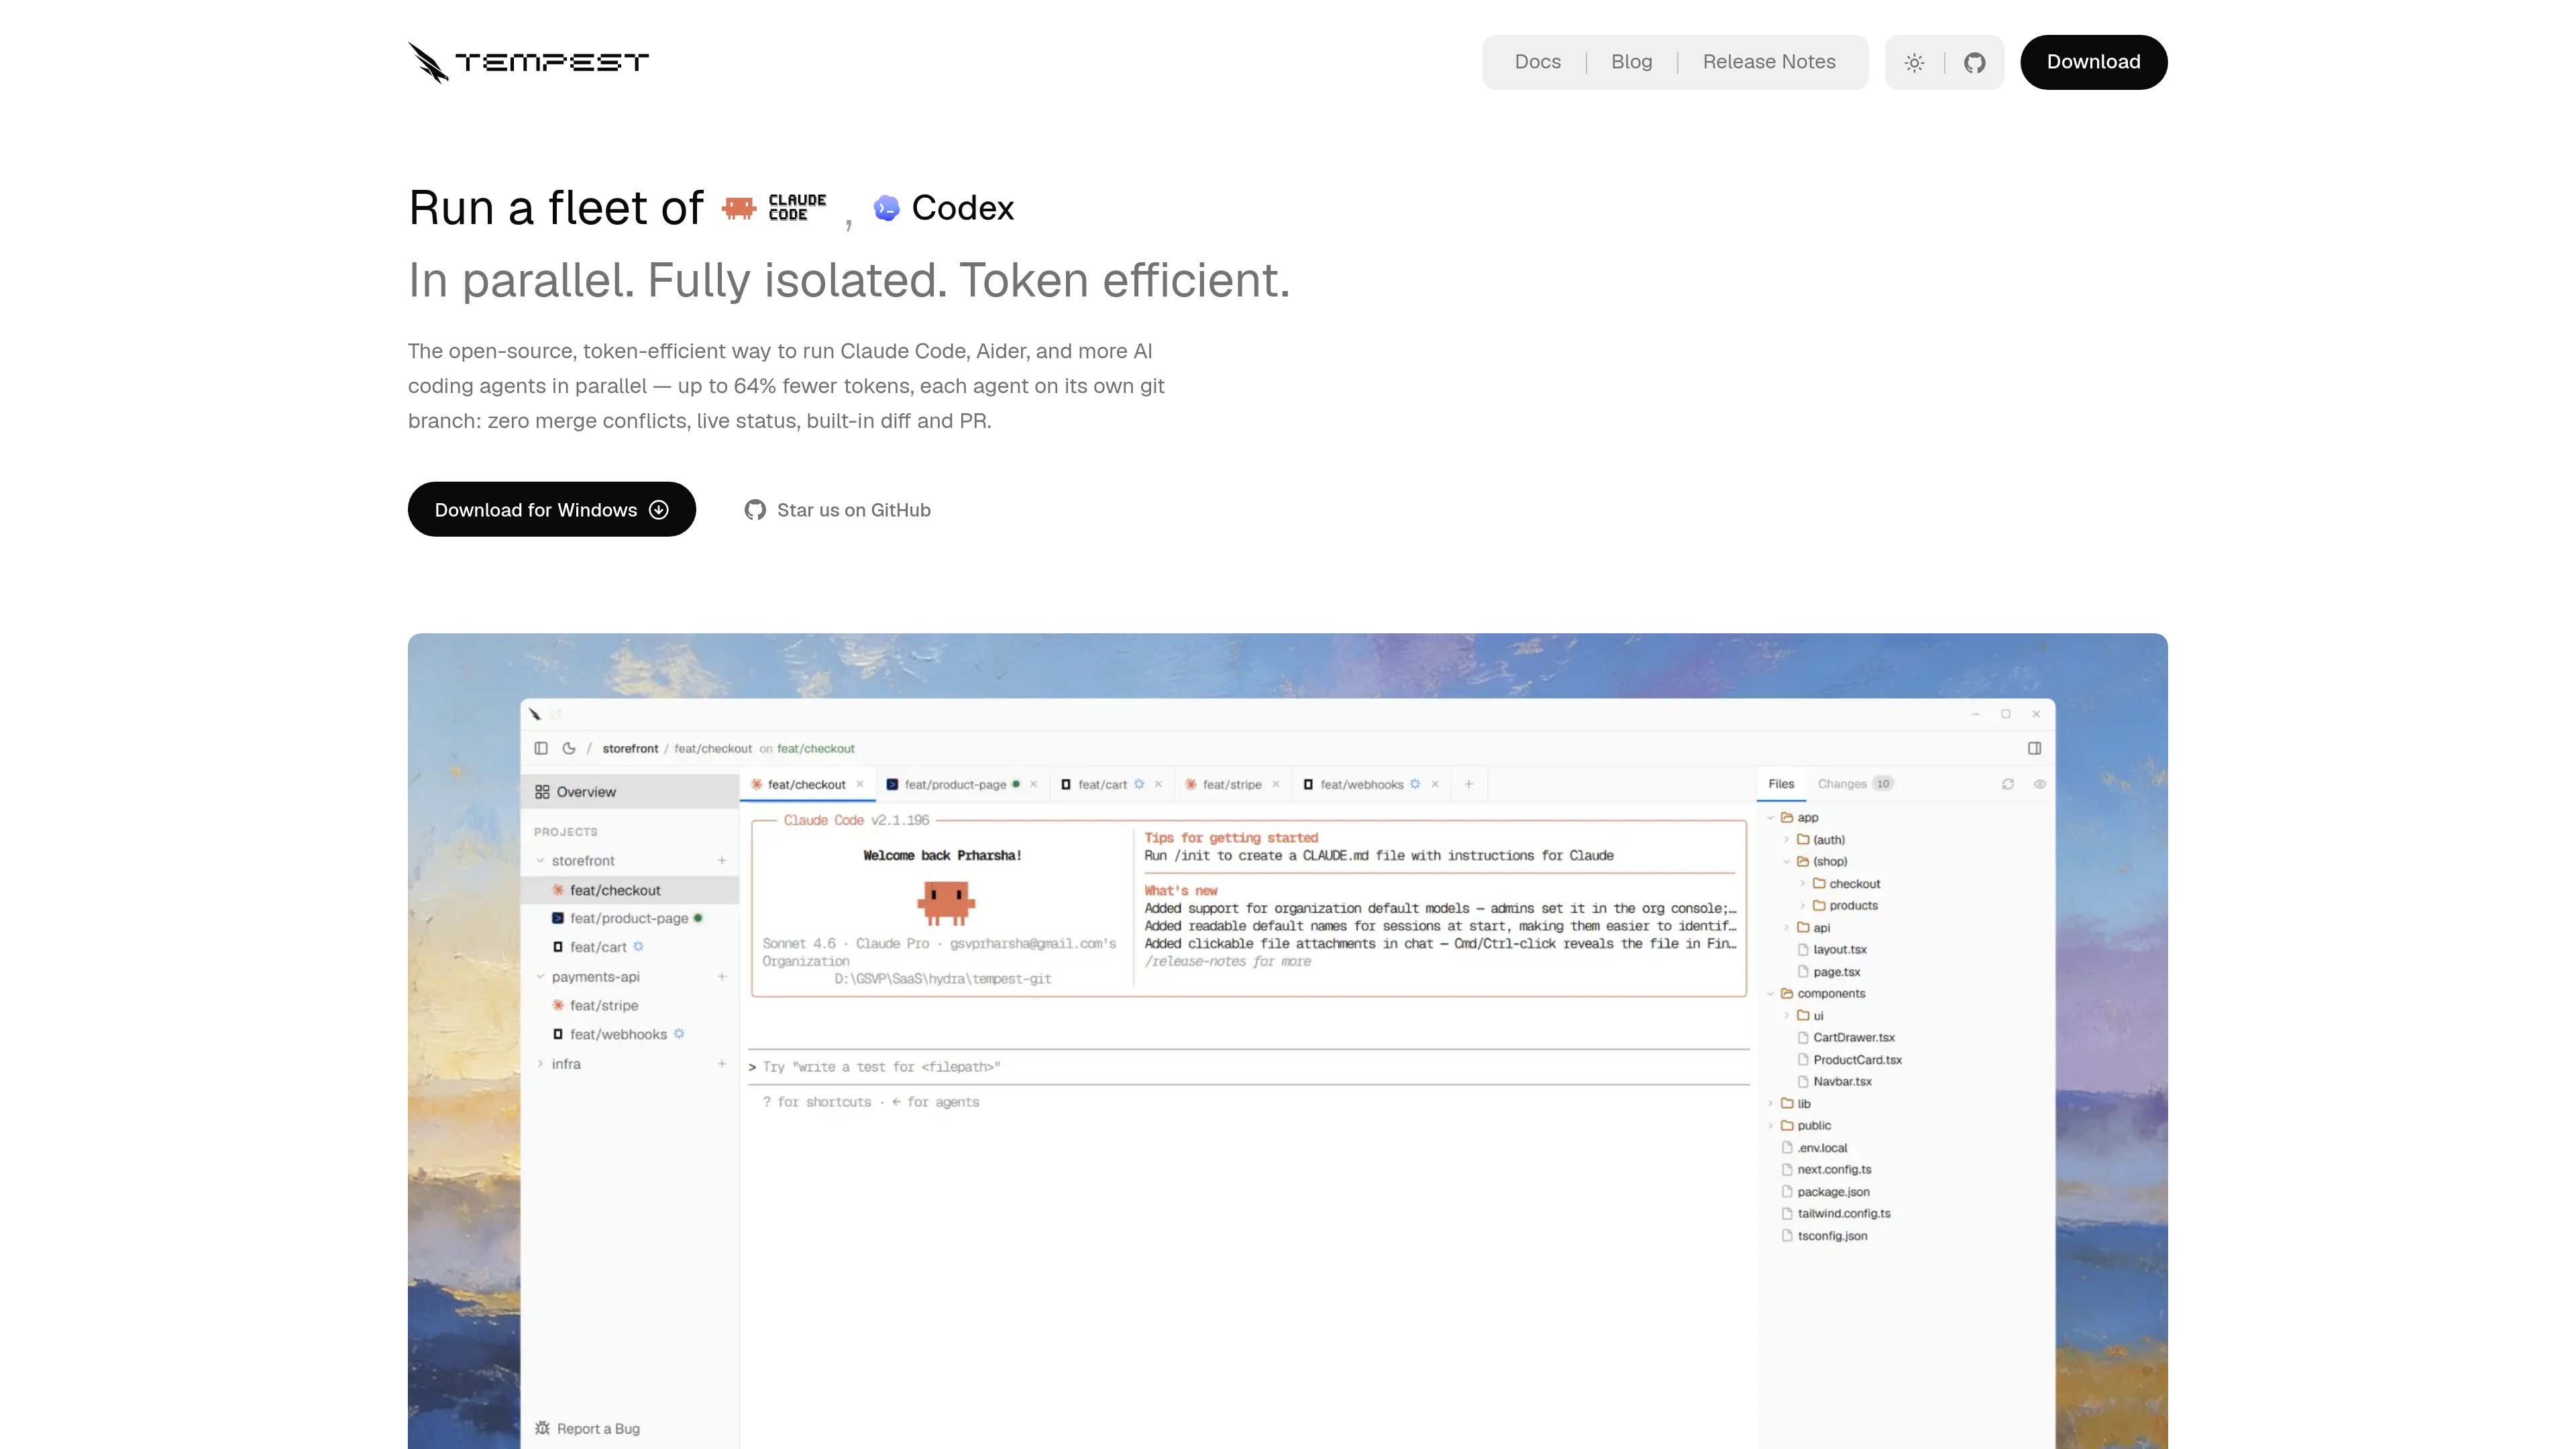Viewport: 2576px width, 1449px height.
Task: Add a workspace to the infra project
Action: [x=721, y=1064]
